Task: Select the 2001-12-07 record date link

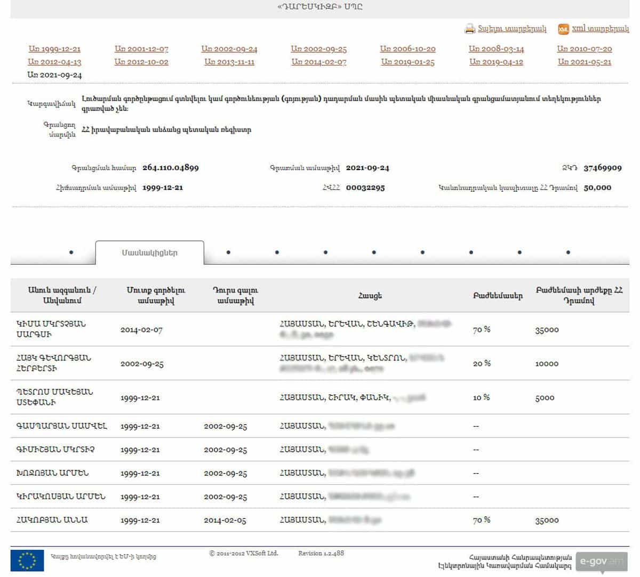Action: tap(141, 49)
